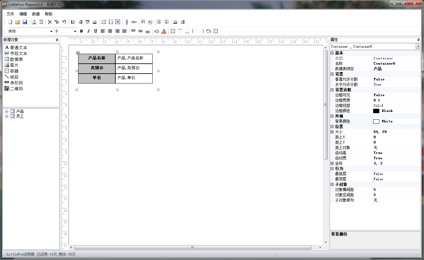The height and width of the screenshot is (260, 424).
Task: Undo the last action with the blue arrow
Action: [x=64, y=22]
